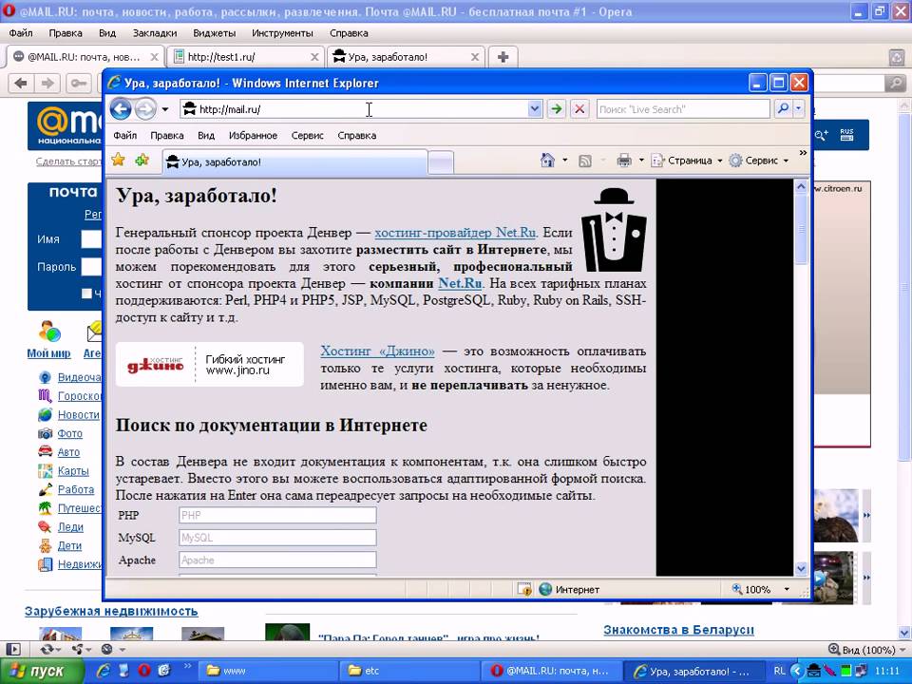Viewport: 912px width, 684px height.
Task: Expand the Print button dropdown arrow
Action: pos(641,161)
